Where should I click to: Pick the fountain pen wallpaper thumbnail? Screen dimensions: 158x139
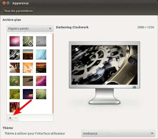(x=28, y=81)
